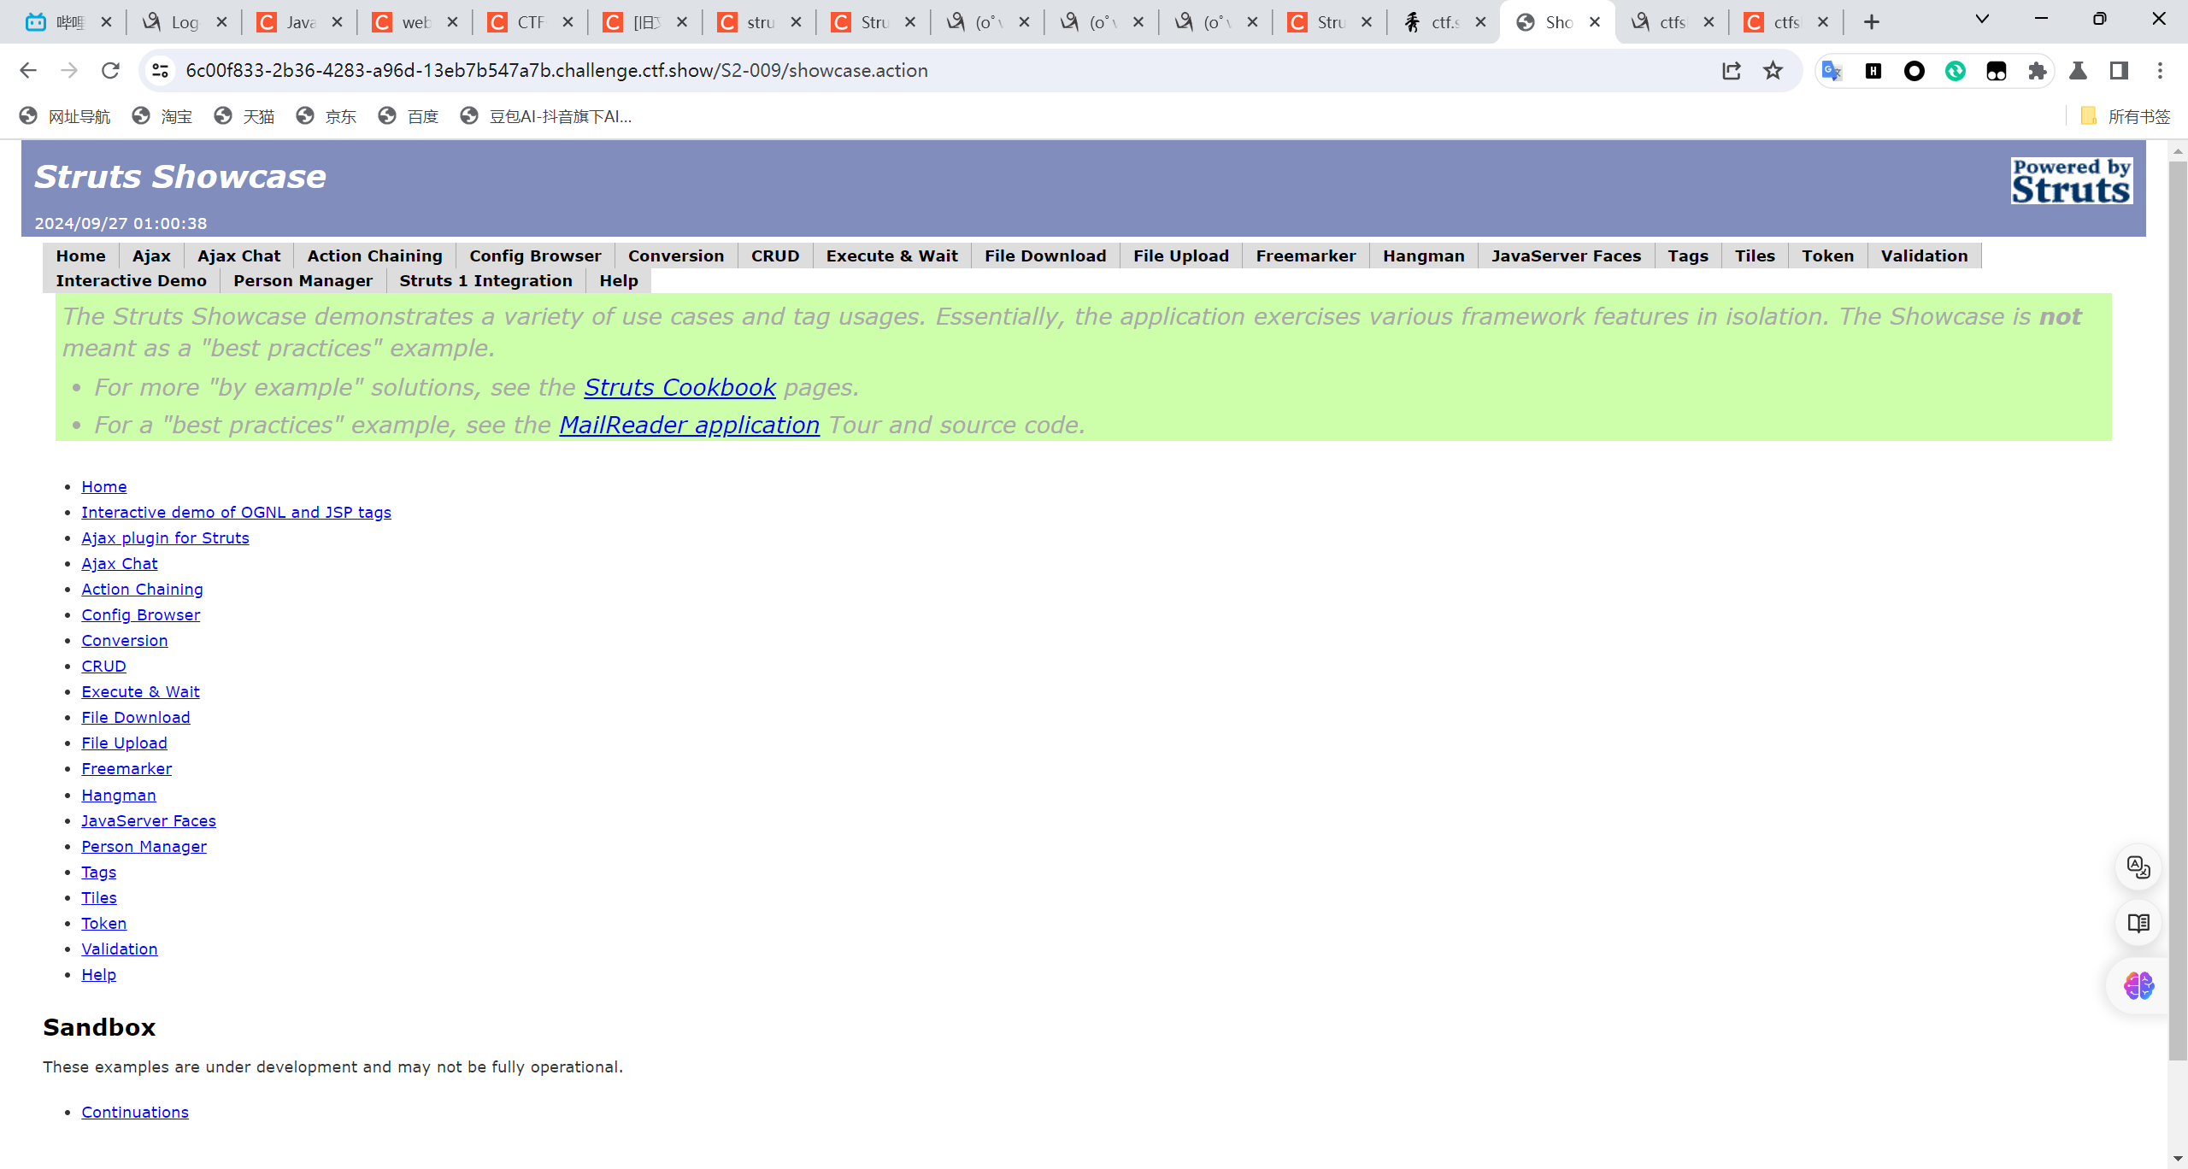The image size is (2188, 1169).
Task: Follow the Struts Cookbook link
Action: tap(679, 387)
